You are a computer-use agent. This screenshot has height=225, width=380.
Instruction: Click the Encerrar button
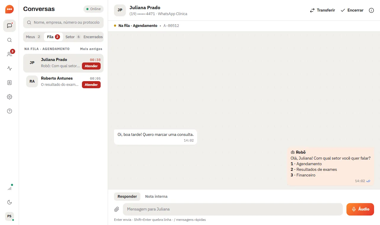point(352,10)
